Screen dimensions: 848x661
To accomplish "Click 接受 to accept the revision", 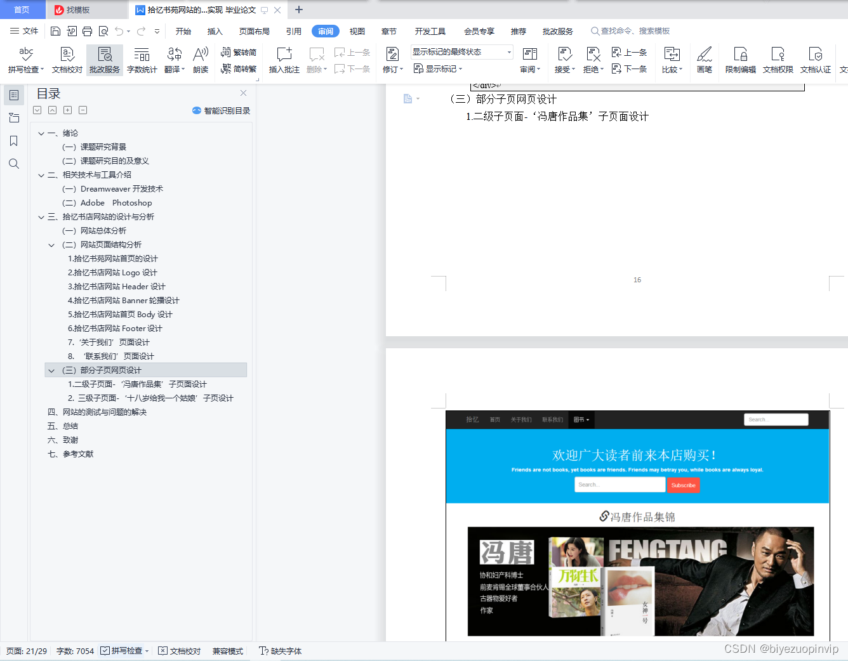I will [x=564, y=60].
